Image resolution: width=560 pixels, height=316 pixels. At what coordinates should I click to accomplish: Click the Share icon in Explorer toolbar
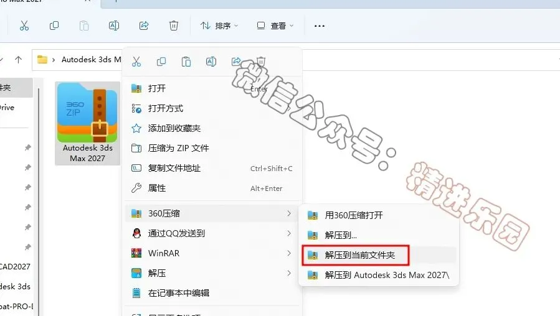tap(144, 26)
